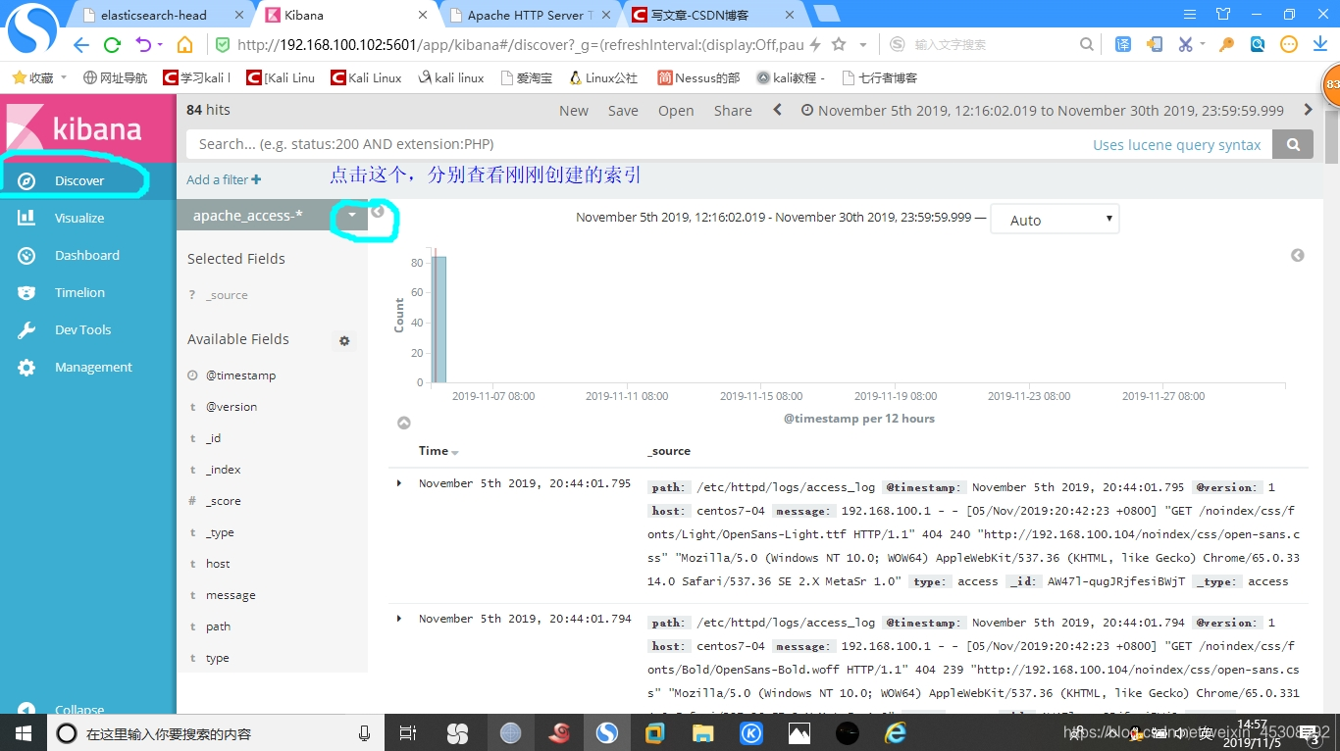This screenshot has height=751, width=1340.
Task: Click the Add a filter link
Action: (x=224, y=179)
